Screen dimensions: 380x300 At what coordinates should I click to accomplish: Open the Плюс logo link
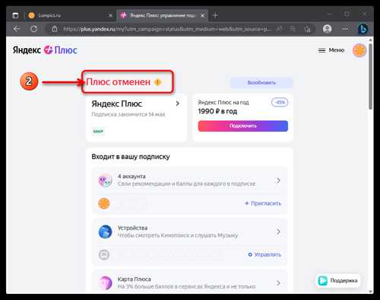point(61,50)
